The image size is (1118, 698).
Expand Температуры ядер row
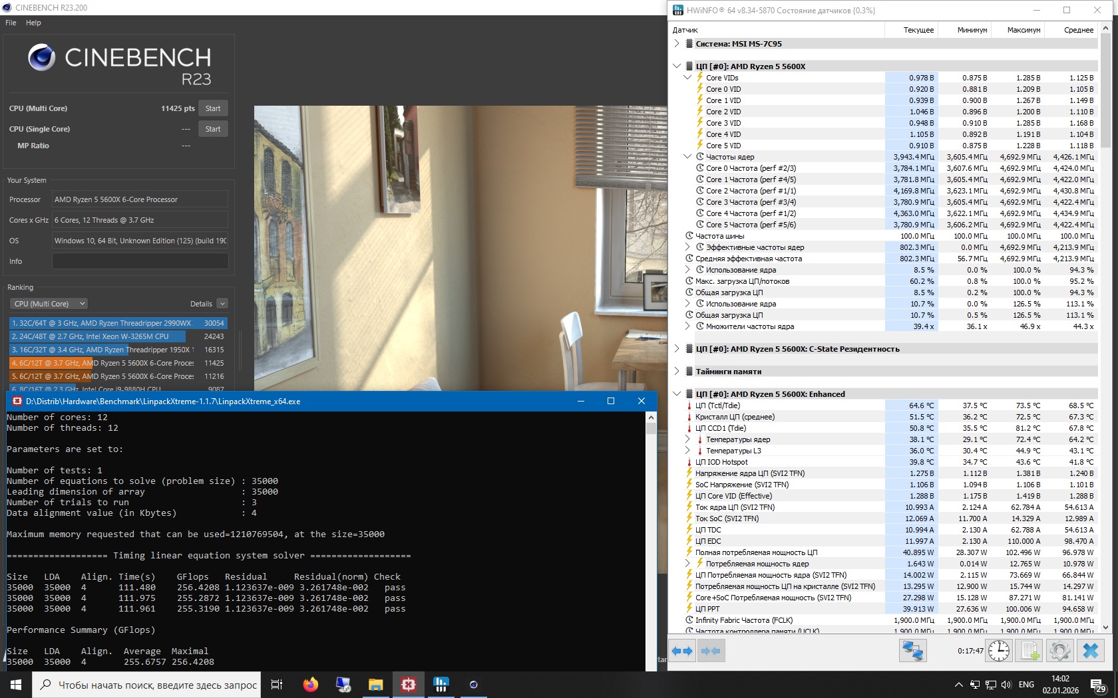coord(687,439)
